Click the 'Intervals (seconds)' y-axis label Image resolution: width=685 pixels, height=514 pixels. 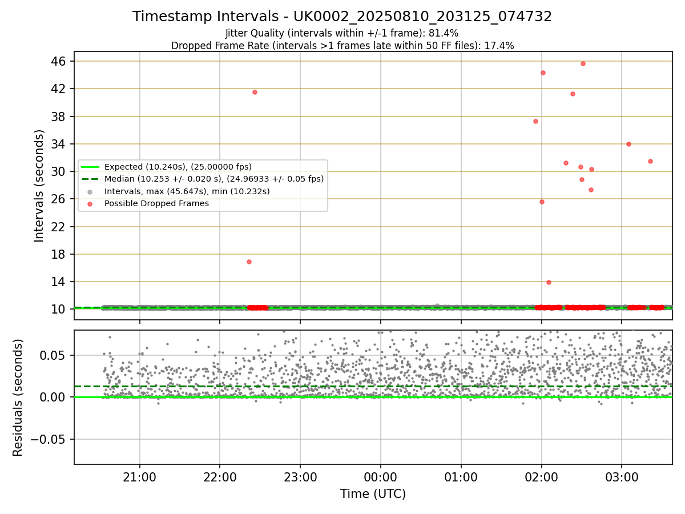pos(39,185)
